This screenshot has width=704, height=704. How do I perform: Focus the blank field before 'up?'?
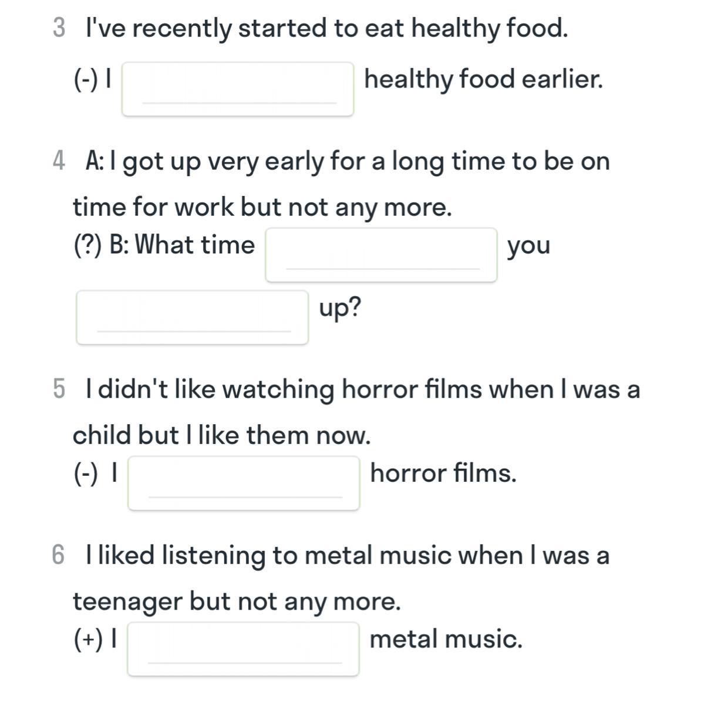(x=192, y=317)
